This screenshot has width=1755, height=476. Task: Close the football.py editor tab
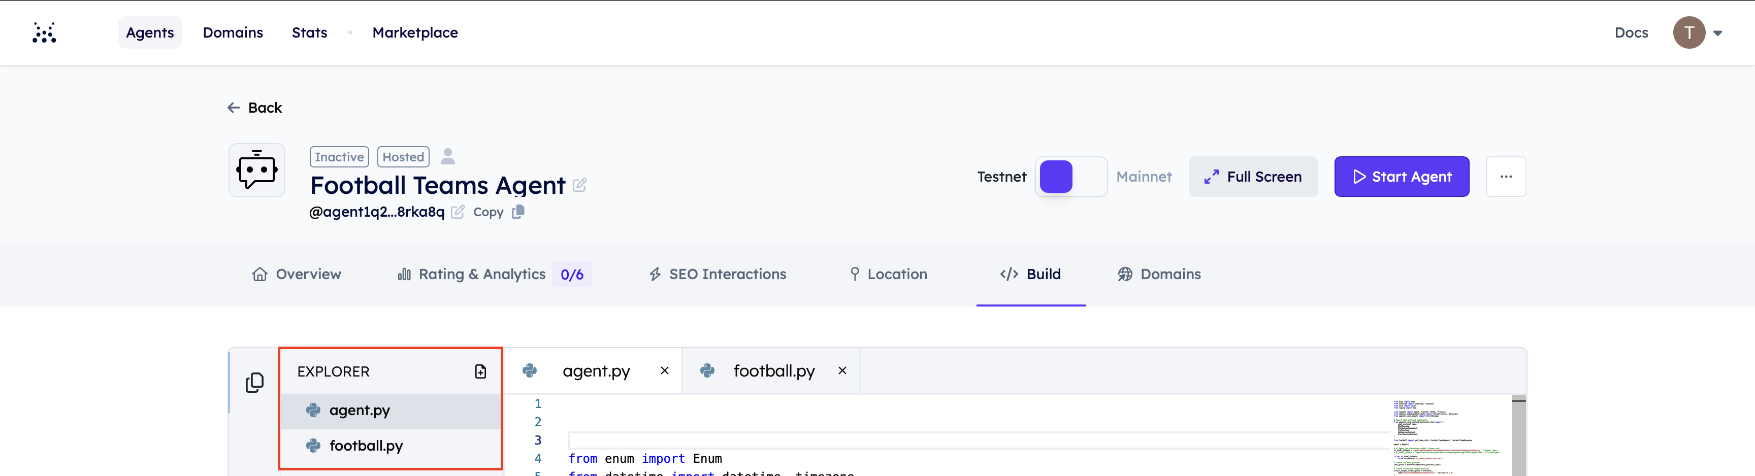[x=842, y=371]
